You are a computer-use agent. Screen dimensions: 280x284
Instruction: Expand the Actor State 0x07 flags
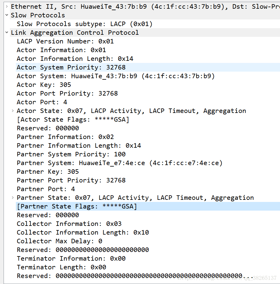pyautogui.click(x=13, y=111)
